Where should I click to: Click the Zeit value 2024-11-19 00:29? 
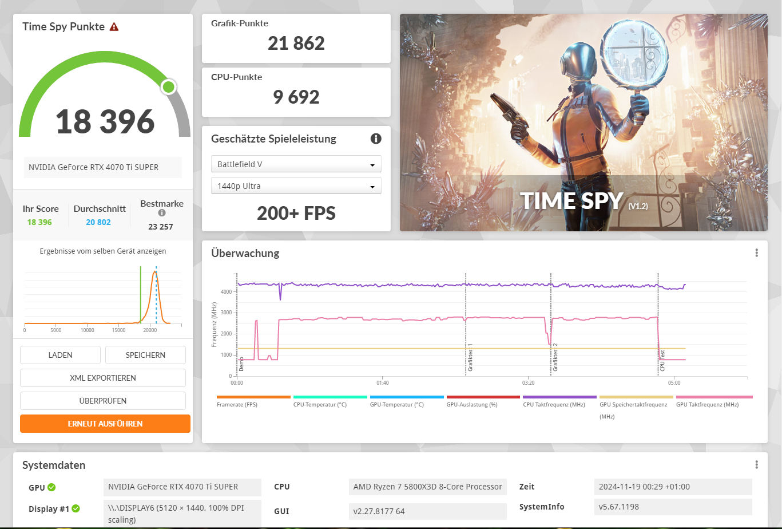673,487
